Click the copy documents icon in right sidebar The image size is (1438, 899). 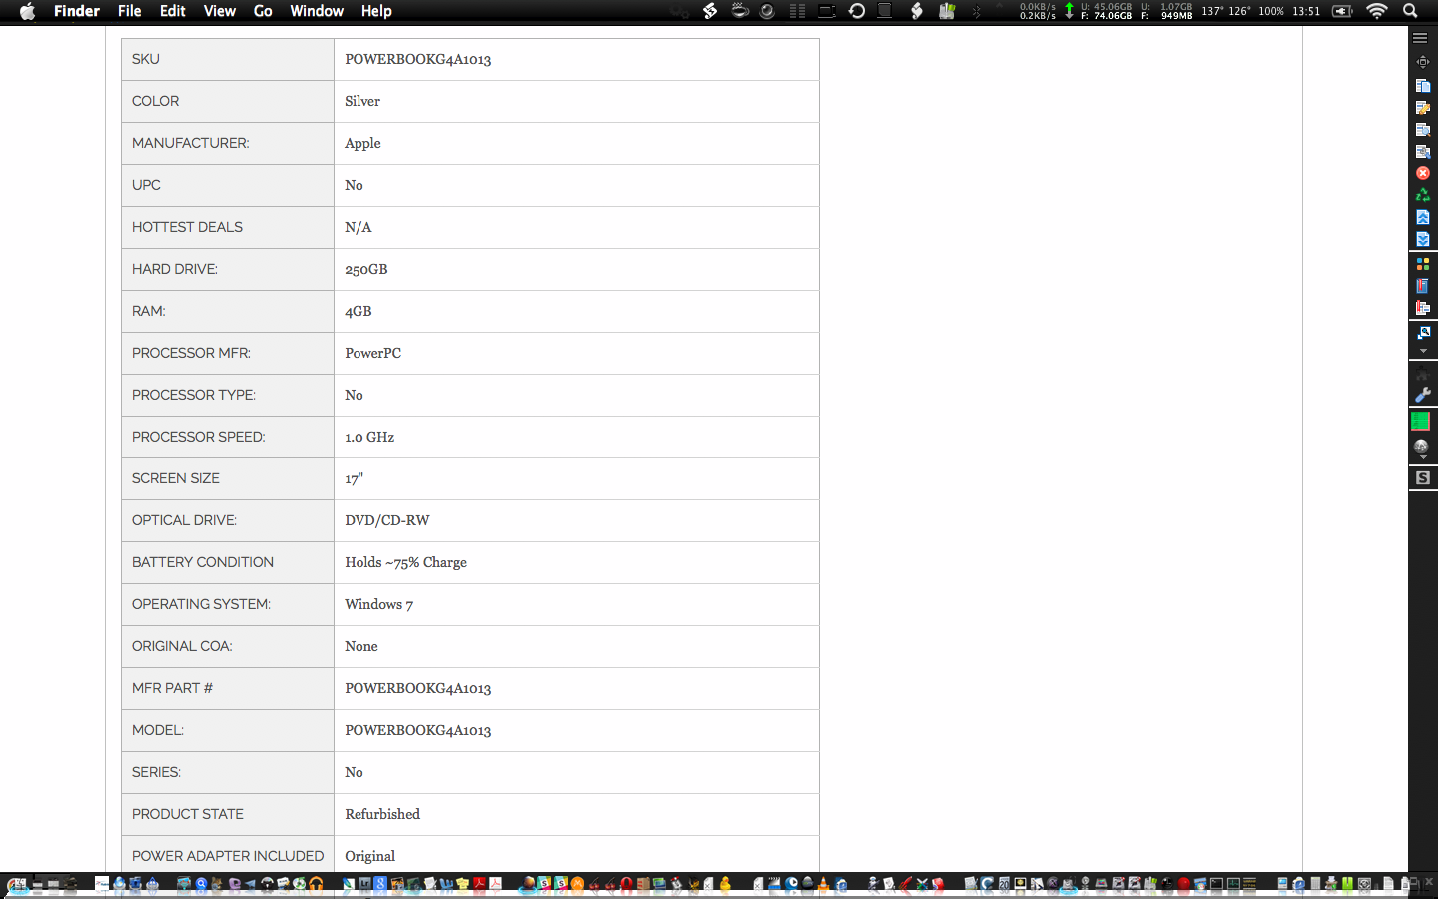tap(1423, 85)
